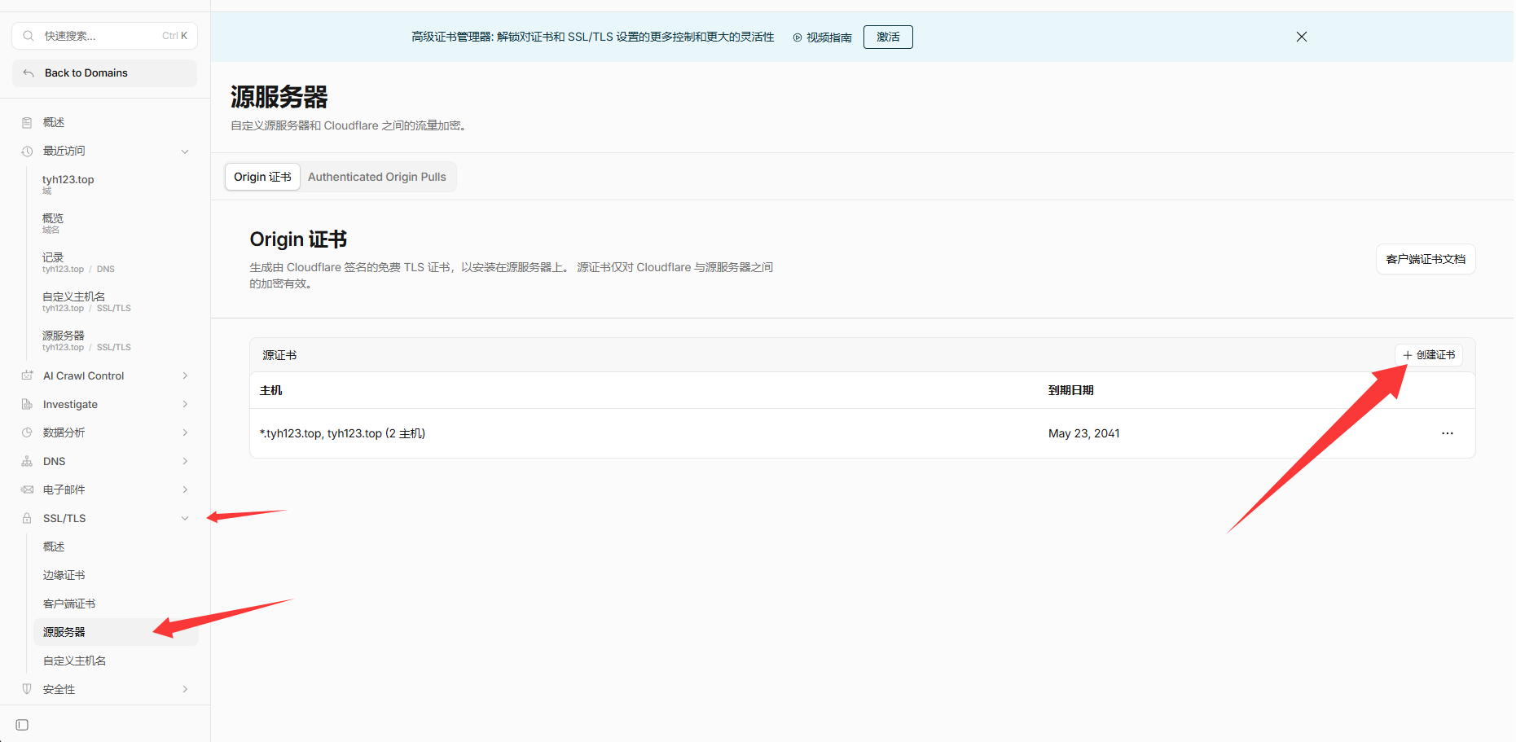Close the advanced certificate manager banner
The width and height of the screenshot is (1516, 742).
pos(1302,37)
